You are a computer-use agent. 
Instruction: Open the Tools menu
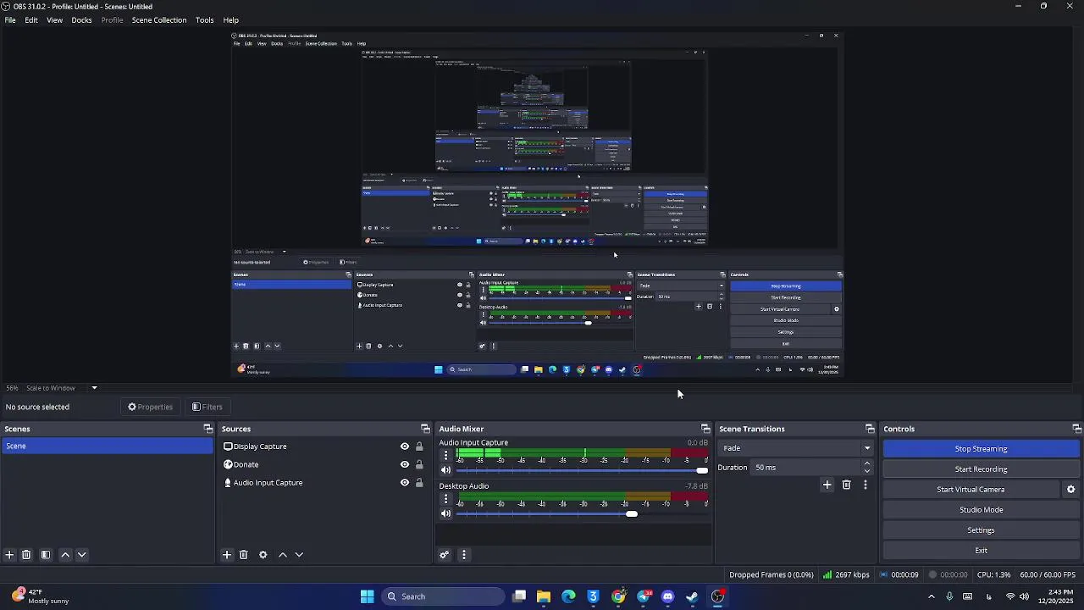tap(204, 19)
